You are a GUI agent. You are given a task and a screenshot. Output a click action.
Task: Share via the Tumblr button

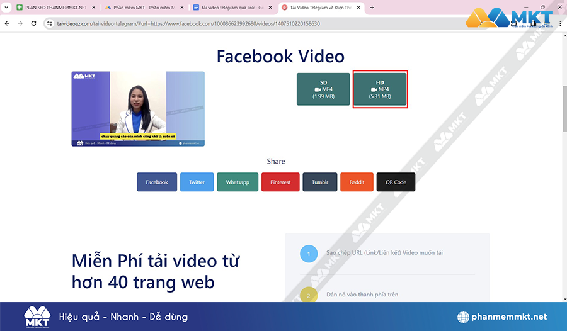tap(320, 182)
